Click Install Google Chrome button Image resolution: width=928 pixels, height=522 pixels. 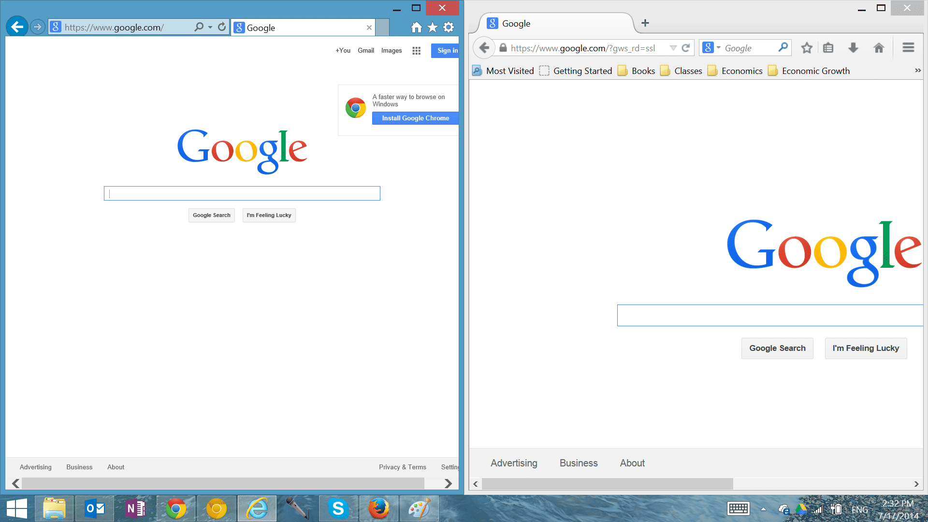pos(415,118)
